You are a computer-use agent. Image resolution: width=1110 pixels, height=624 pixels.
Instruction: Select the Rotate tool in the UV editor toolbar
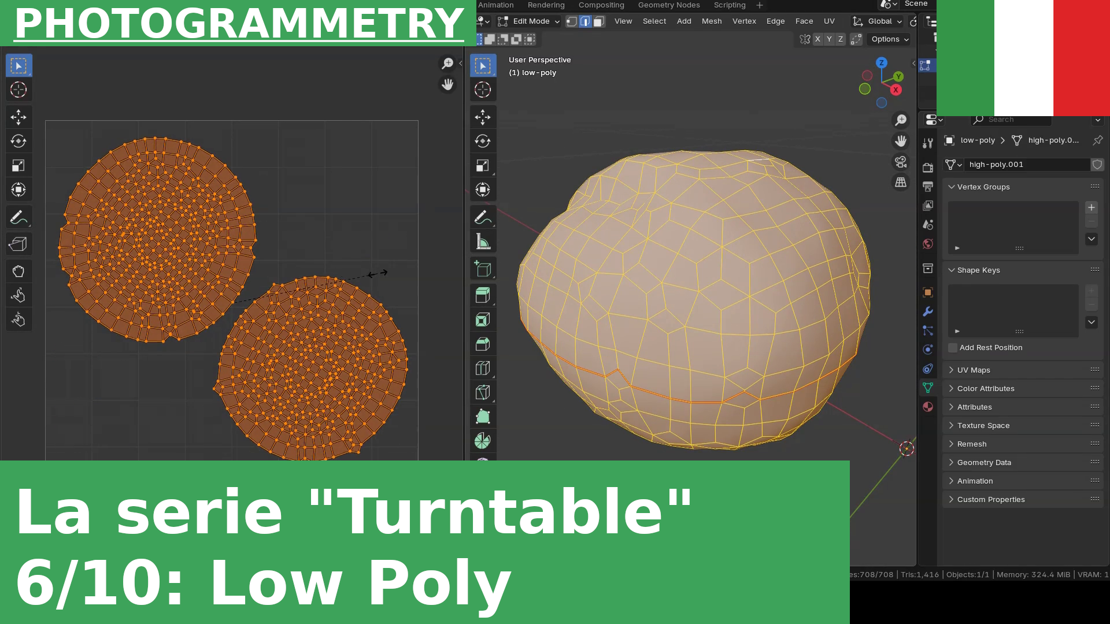(x=18, y=141)
